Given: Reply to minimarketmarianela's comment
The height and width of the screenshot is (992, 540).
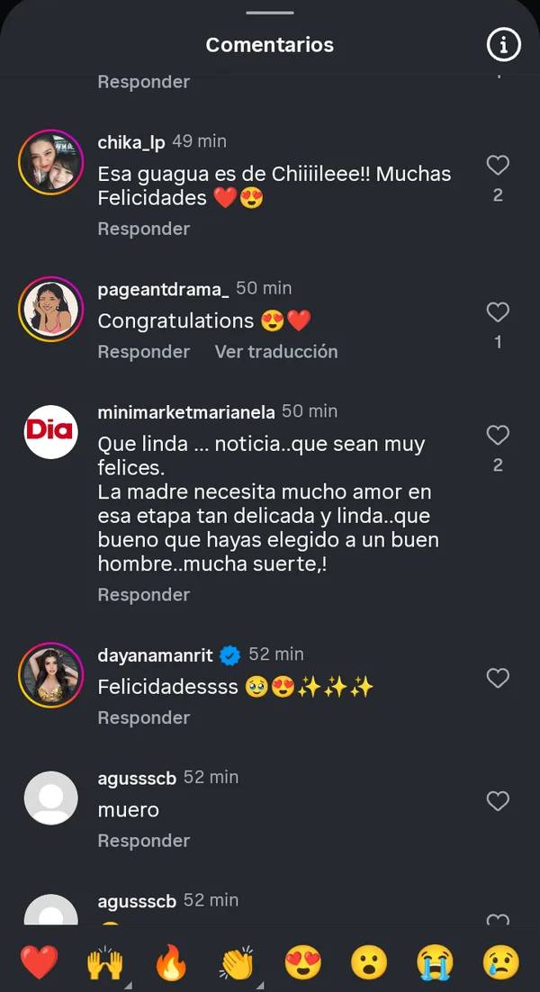Looking at the screenshot, I should coord(144,595).
